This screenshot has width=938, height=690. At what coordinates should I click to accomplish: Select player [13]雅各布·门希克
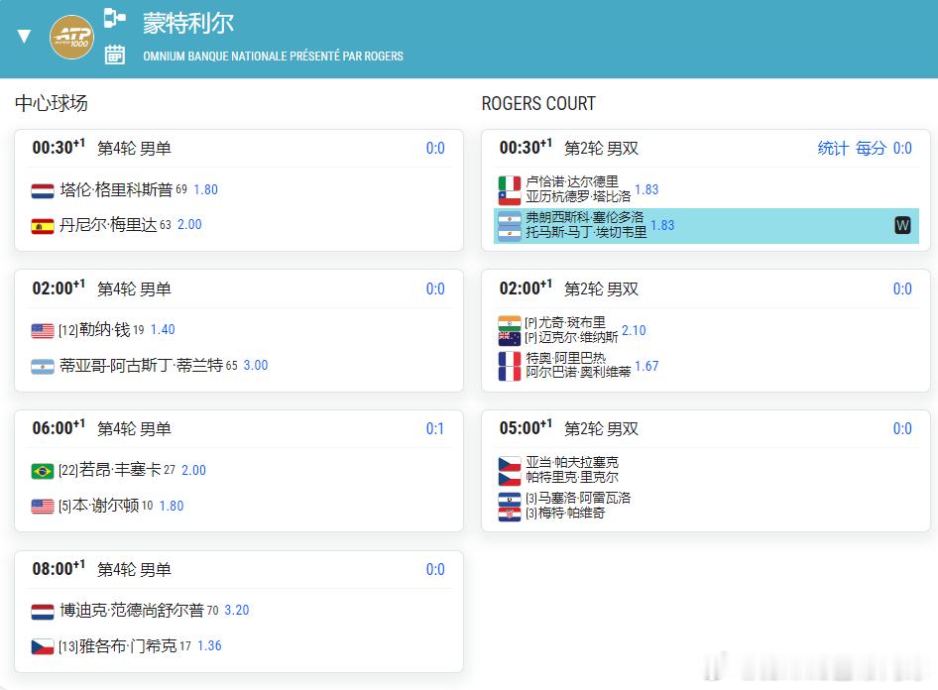coord(117,645)
